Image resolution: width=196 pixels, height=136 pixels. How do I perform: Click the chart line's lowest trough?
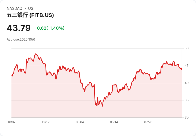tap(102, 106)
